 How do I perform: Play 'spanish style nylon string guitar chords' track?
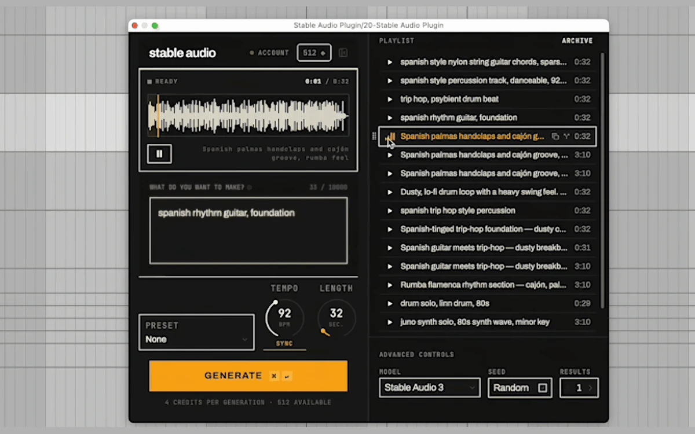pyautogui.click(x=390, y=62)
